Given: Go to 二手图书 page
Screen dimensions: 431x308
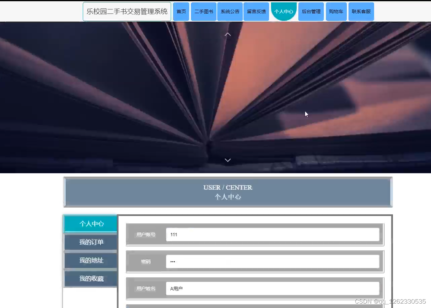Looking at the screenshot, I should [x=204, y=11].
